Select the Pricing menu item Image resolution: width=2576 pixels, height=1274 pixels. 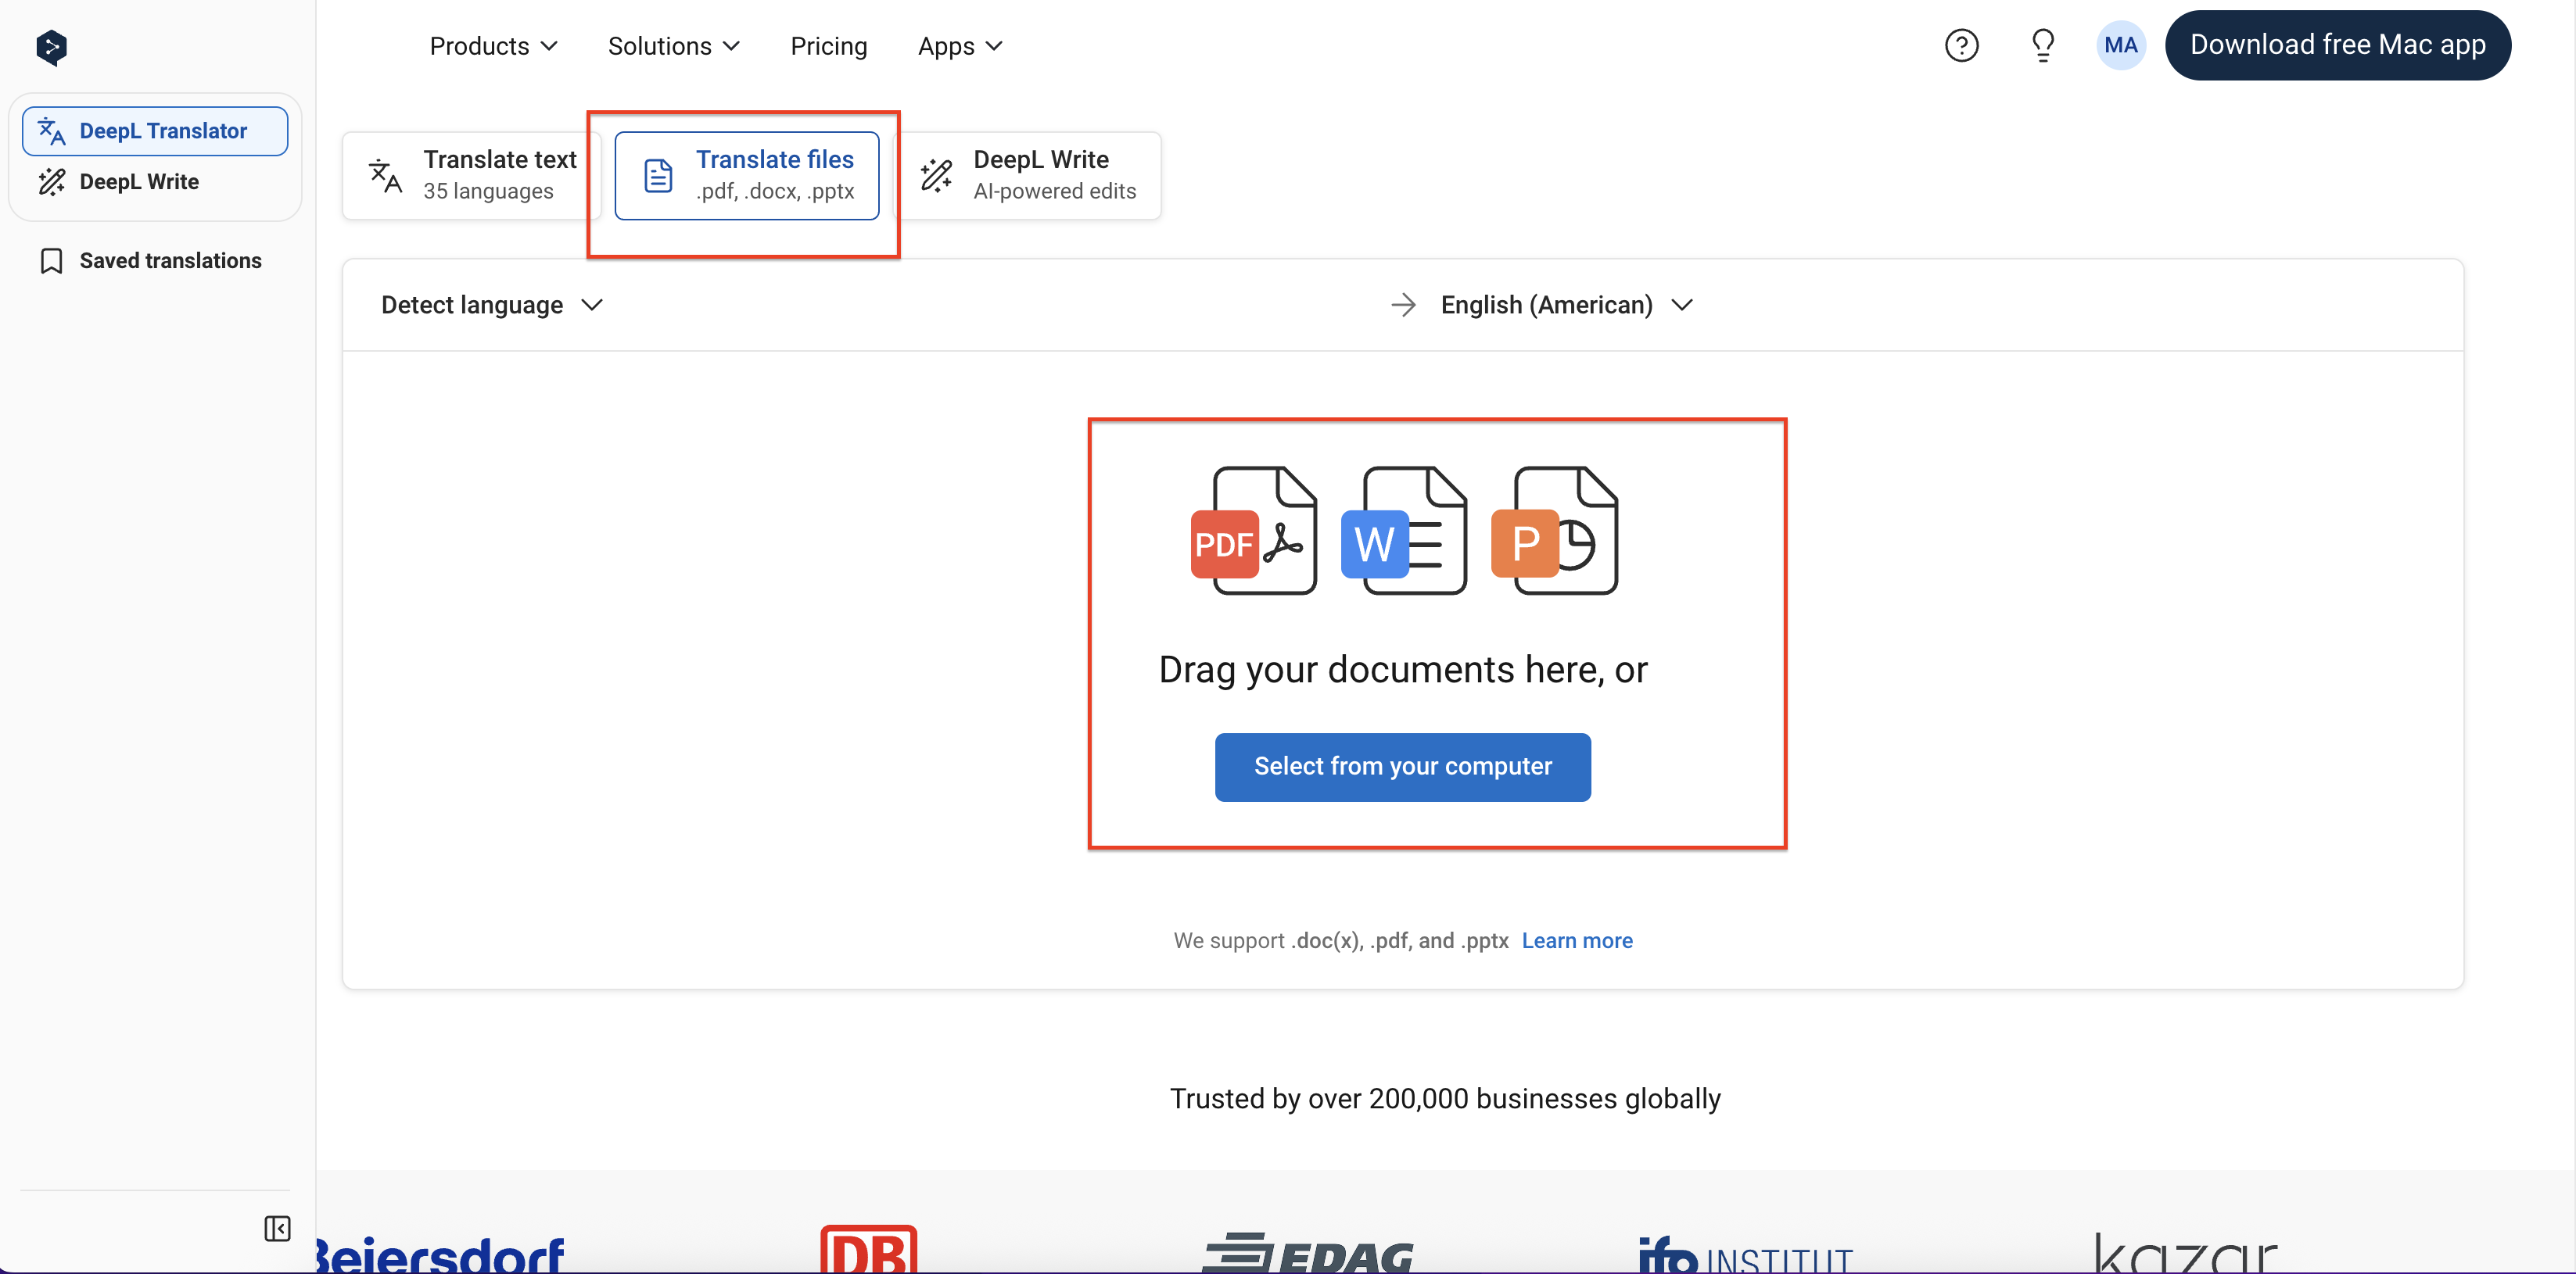(x=829, y=46)
